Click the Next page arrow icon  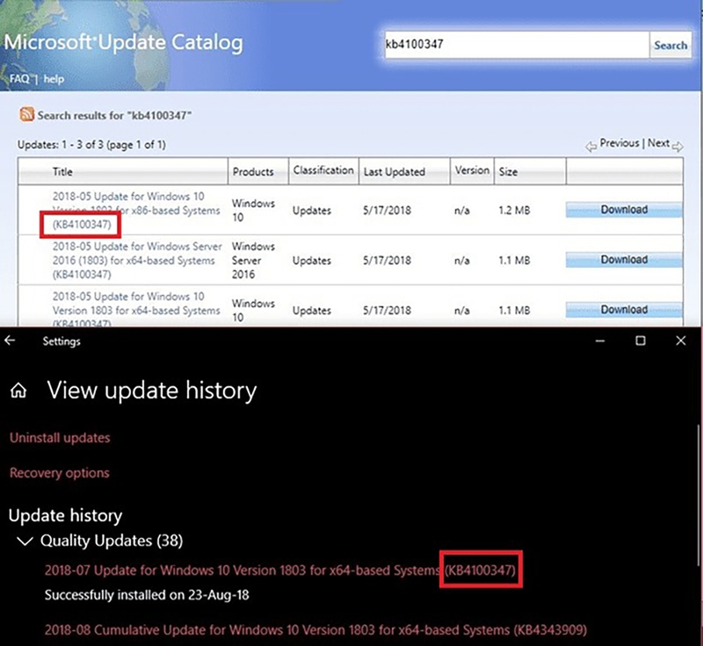[678, 147]
